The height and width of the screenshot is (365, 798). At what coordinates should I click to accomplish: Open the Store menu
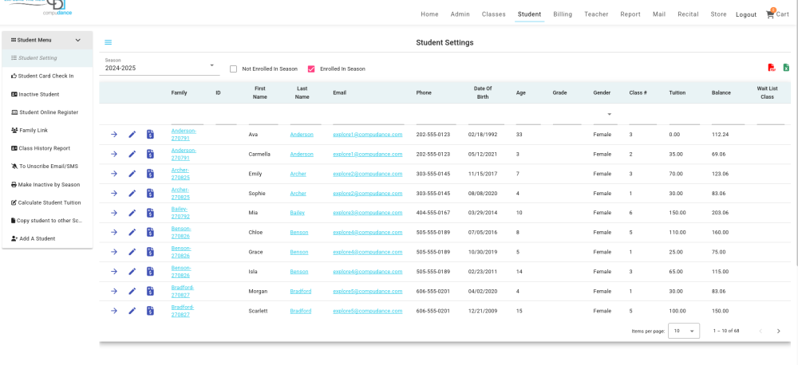pyautogui.click(x=719, y=14)
